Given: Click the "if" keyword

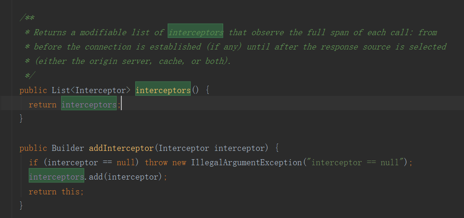Looking at the screenshot, I should click(33, 162).
